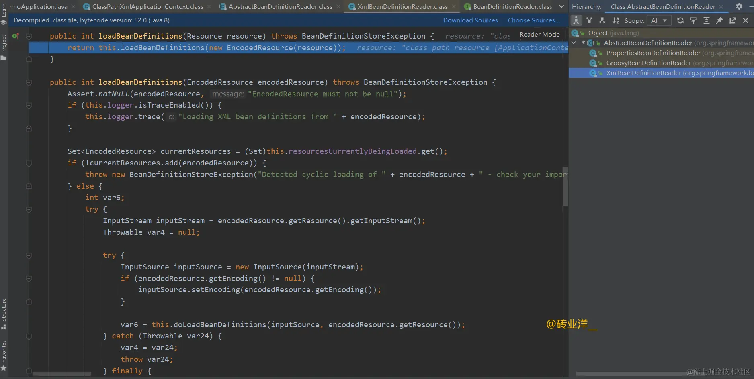Click the Hierarchy: panel title label
Image resolution: width=754 pixels, height=379 pixels.
586,7
